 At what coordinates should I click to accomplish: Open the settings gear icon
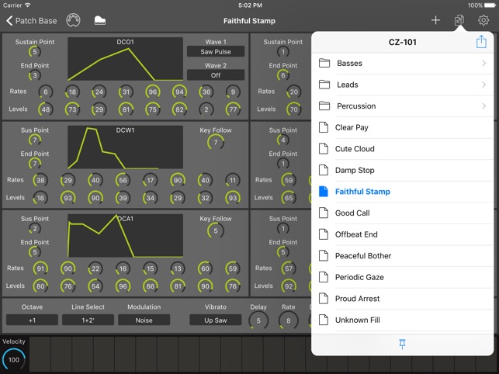[x=483, y=20]
